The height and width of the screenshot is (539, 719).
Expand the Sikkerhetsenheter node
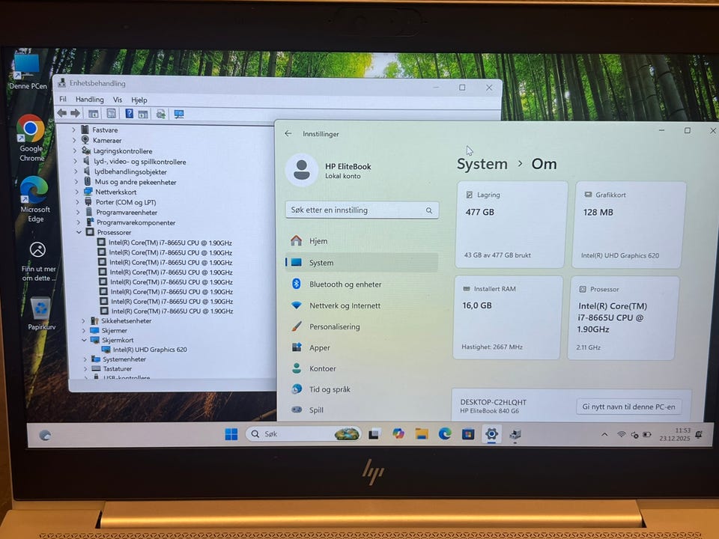pos(83,320)
